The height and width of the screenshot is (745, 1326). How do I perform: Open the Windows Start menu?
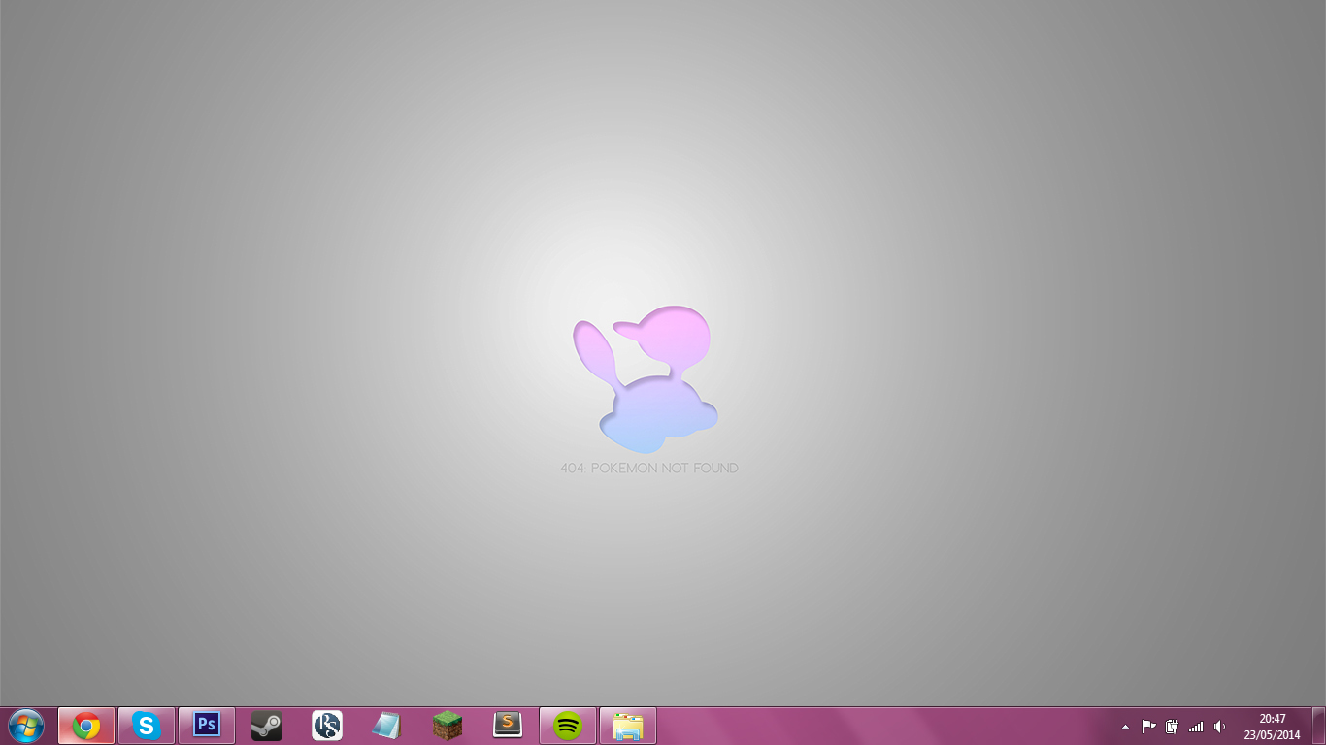26,726
